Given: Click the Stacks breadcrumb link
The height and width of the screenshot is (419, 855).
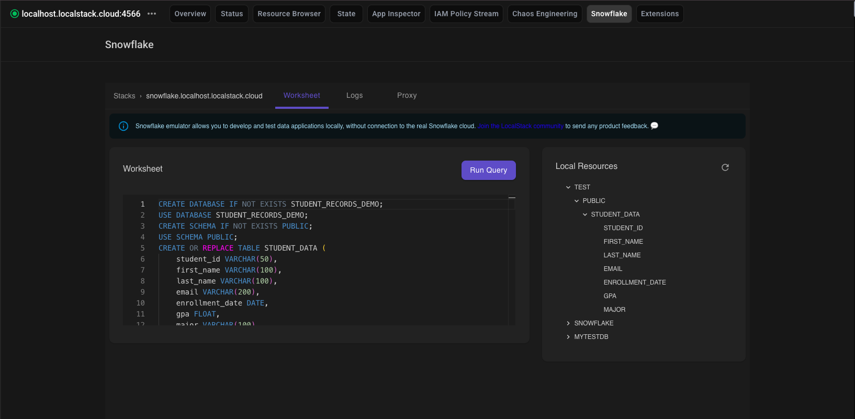Looking at the screenshot, I should tap(124, 96).
